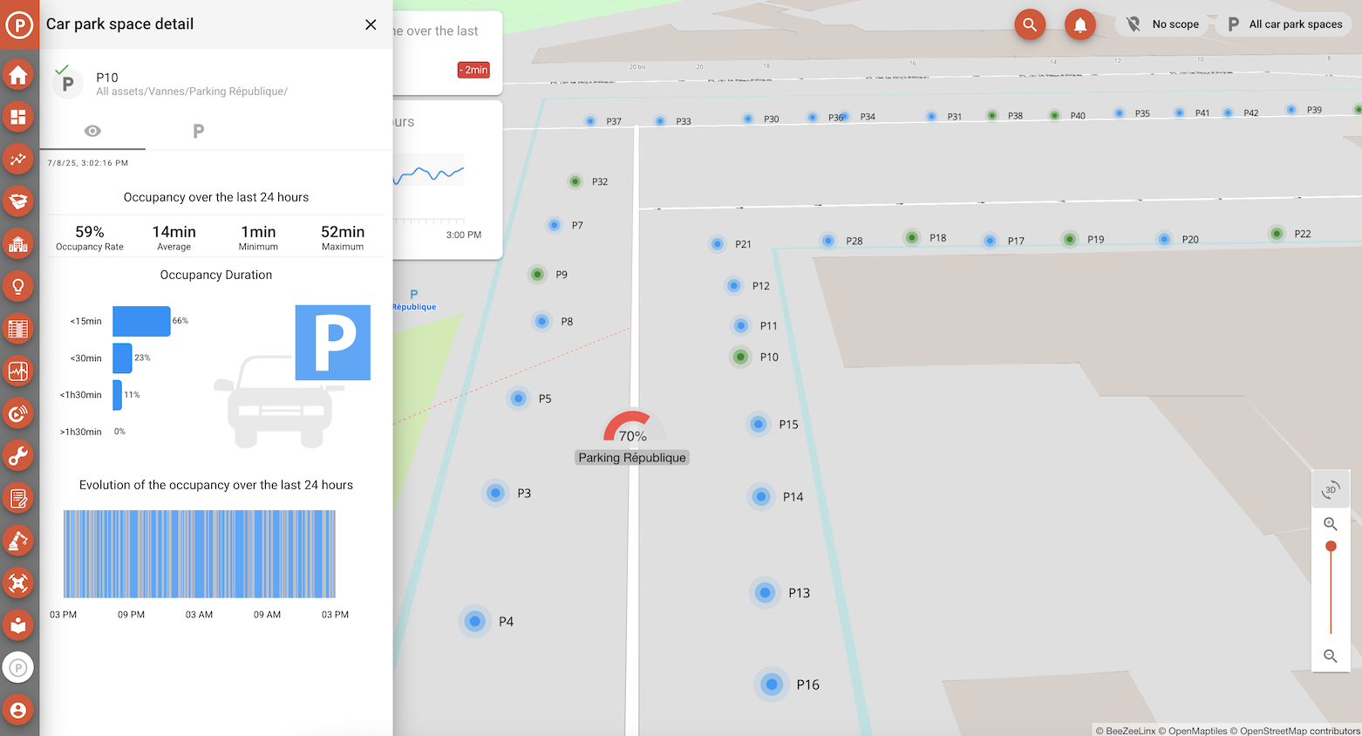Viewport: 1362px width, 736px height.
Task: Select parking space P16 marker
Action: (x=772, y=685)
